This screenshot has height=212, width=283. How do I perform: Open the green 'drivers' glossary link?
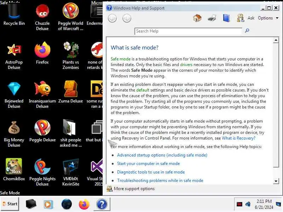[x=186, y=65]
